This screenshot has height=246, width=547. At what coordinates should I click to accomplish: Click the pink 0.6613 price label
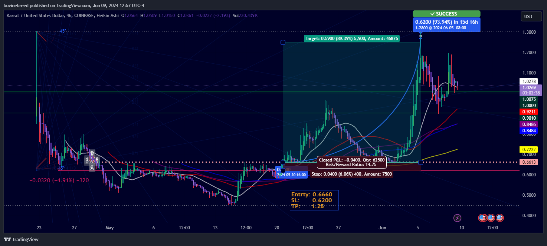click(529, 162)
